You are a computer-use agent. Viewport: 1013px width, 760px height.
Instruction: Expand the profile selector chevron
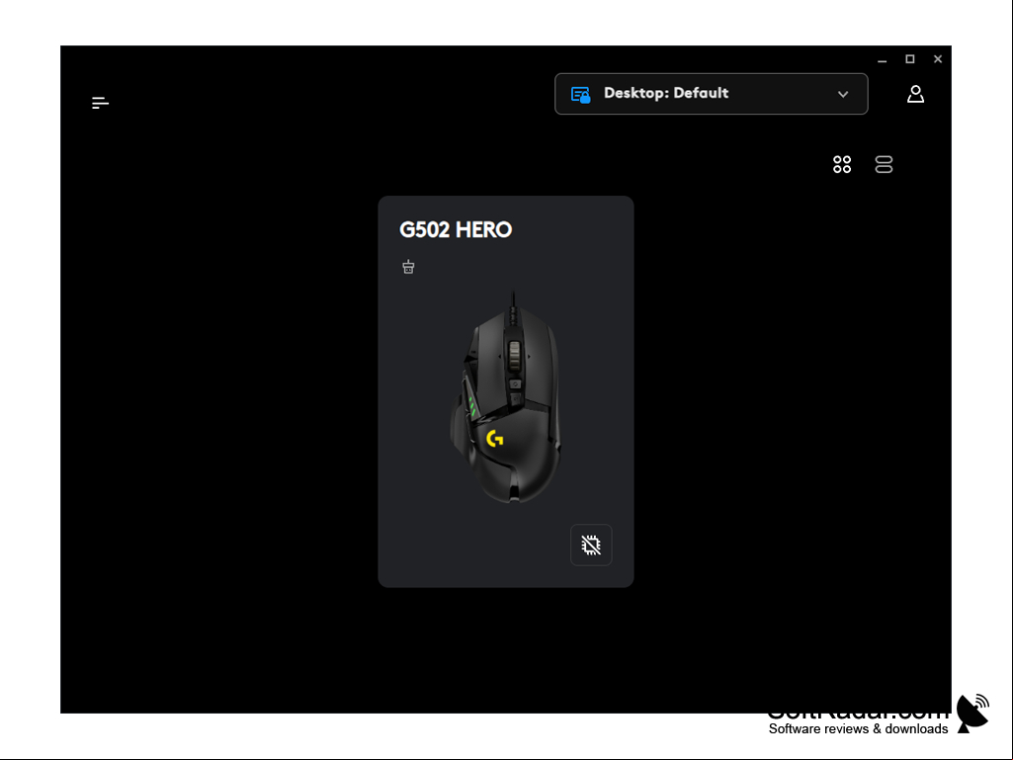tap(842, 94)
